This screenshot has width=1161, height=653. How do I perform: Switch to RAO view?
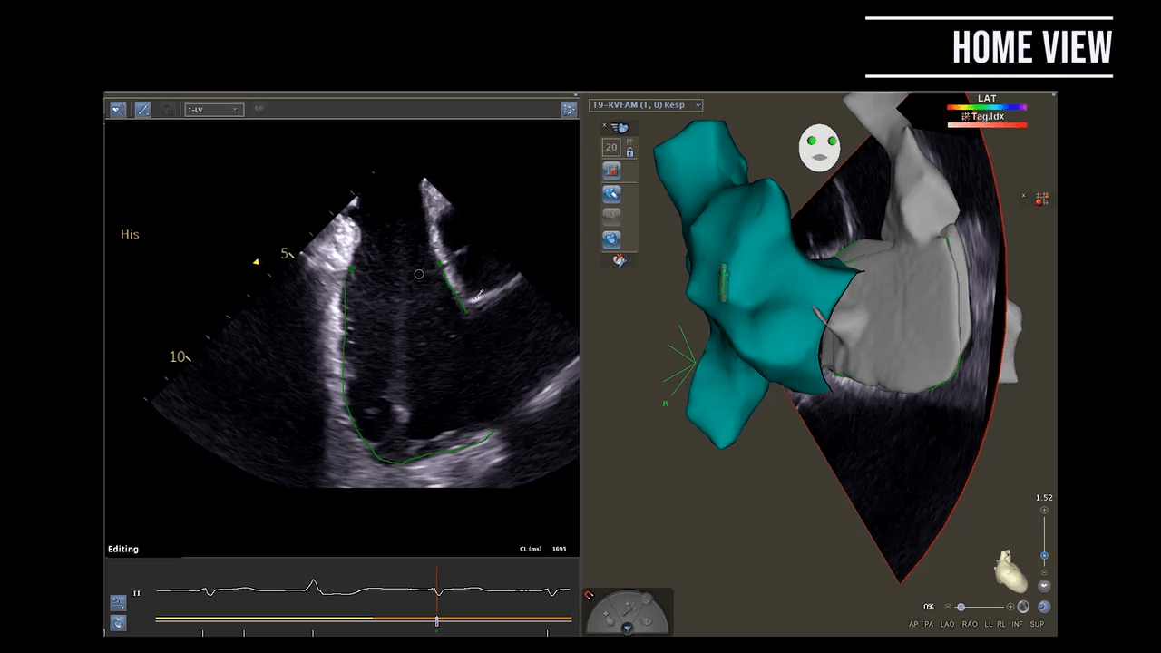971,625
